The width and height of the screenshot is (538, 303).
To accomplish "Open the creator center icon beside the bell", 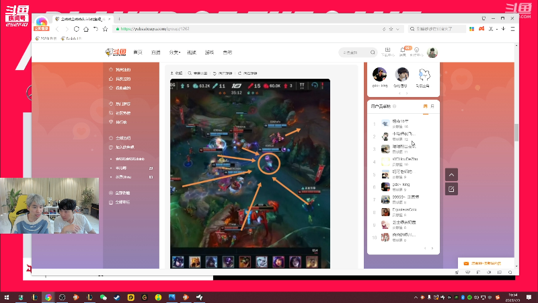I will tap(416, 52).
